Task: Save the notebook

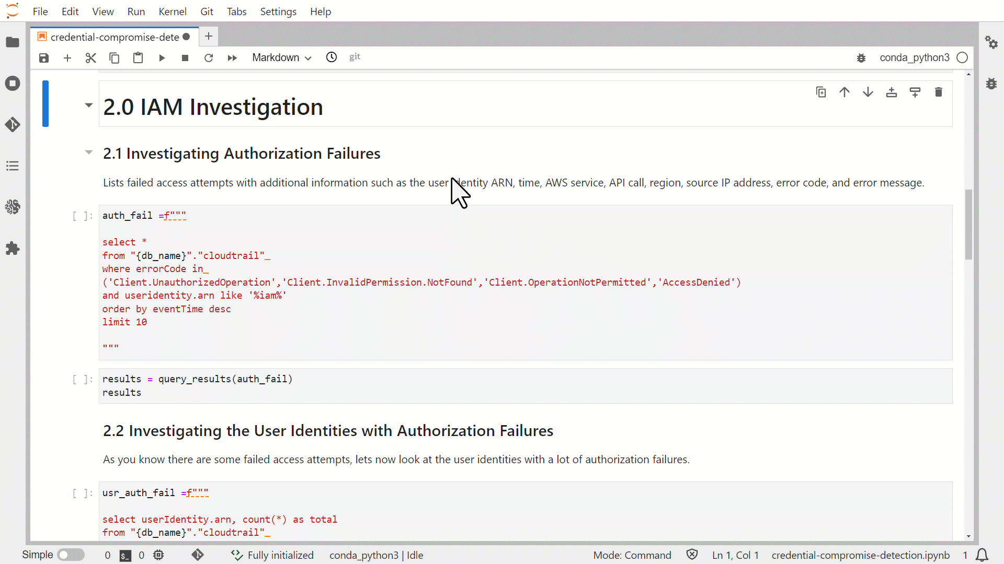Action: coord(44,58)
